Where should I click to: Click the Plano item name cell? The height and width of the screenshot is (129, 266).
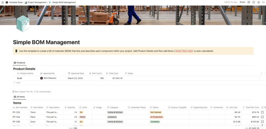coord(37,117)
